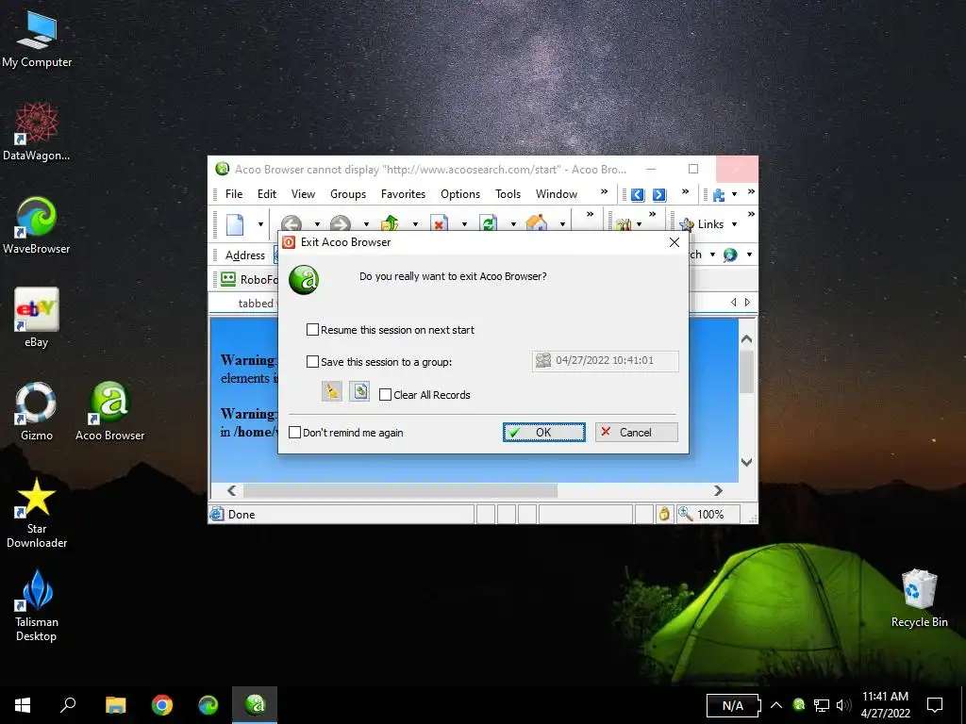966x724 pixels.
Task: Open the puzzle-piece plugin dropdown arrow
Action: click(734, 194)
